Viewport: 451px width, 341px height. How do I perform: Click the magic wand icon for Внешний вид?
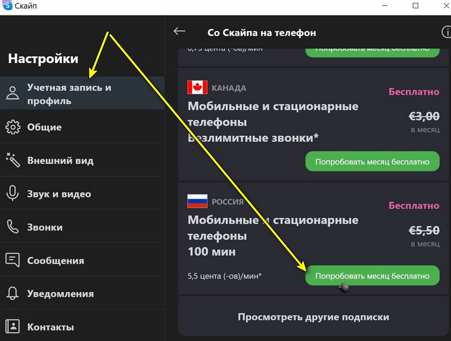coord(13,160)
